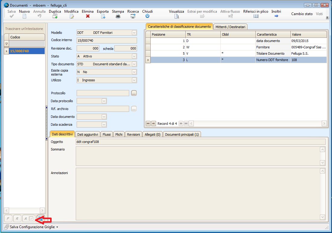
Task: Click the Protocollo browse (...) button
Action: pyautogui.click(x=134, y=93)
